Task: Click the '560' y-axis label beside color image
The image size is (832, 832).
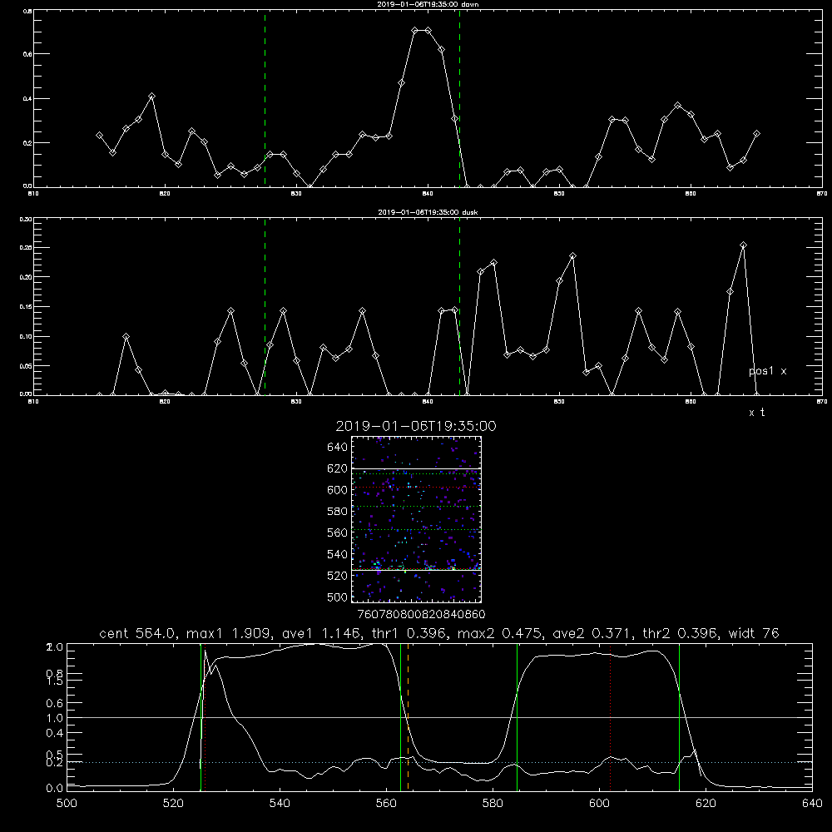Action: click(338, 532)
